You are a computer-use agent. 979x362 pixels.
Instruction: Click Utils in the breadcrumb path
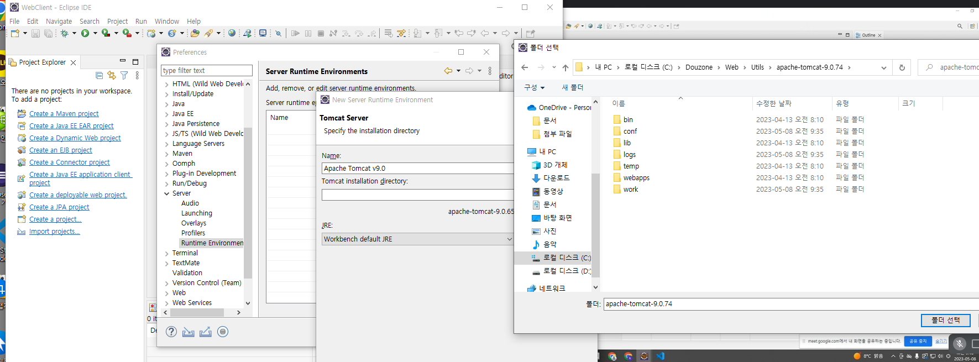(x=757, y=67)
